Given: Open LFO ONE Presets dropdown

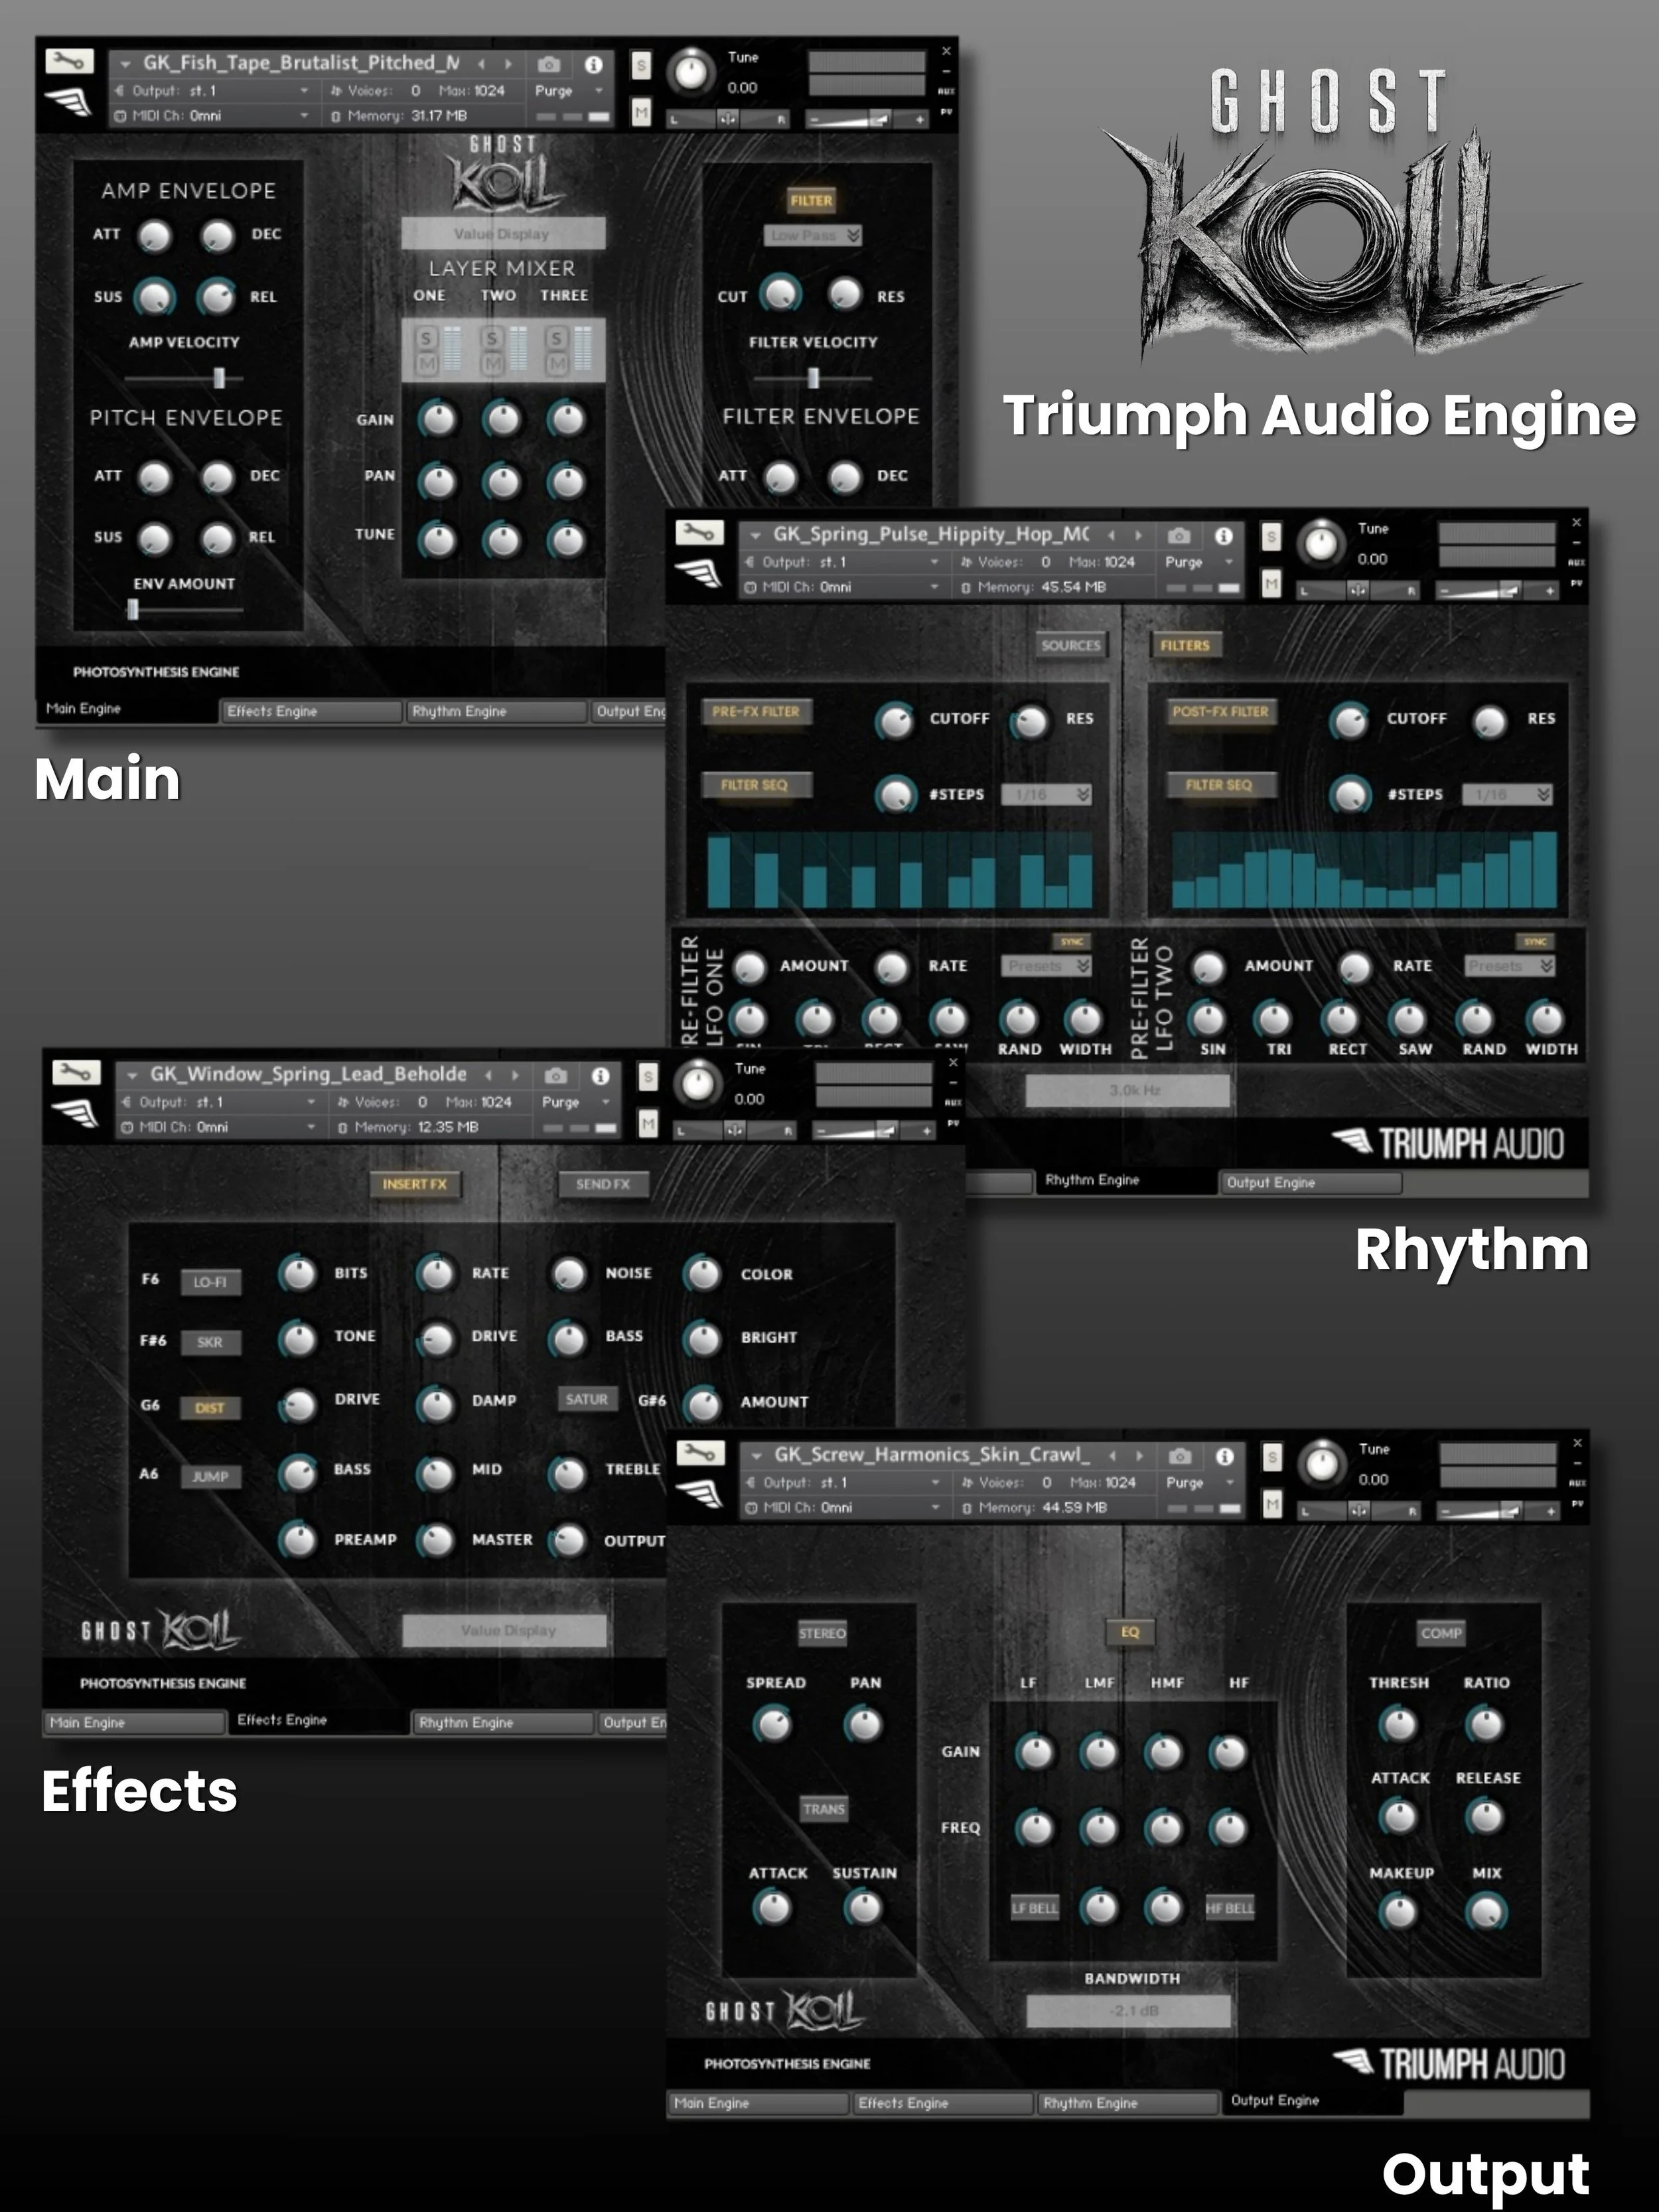Looking at the screenshot, I should (1046, 966).
